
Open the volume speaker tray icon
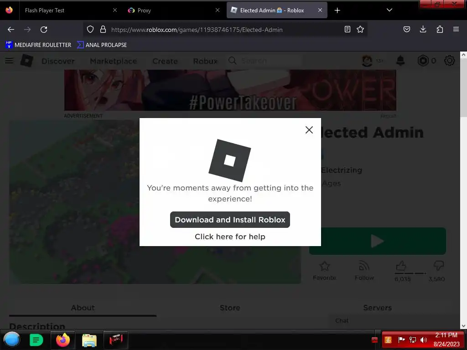tap(424, 340)
